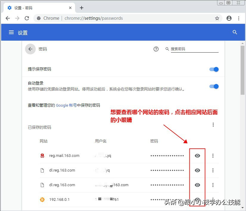The height and width of the screenshot is (211, 246).
Task: Reveal the reg.mail.163.com password with the eye icon
Action: pyautogui.click(x=197, y=156)
